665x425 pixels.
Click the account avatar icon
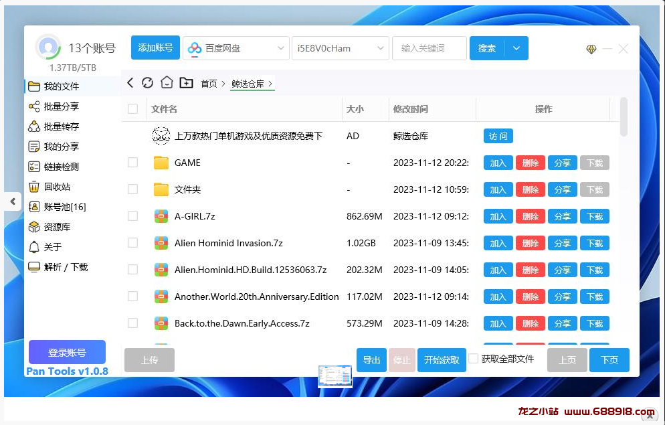tap(48, 48)
